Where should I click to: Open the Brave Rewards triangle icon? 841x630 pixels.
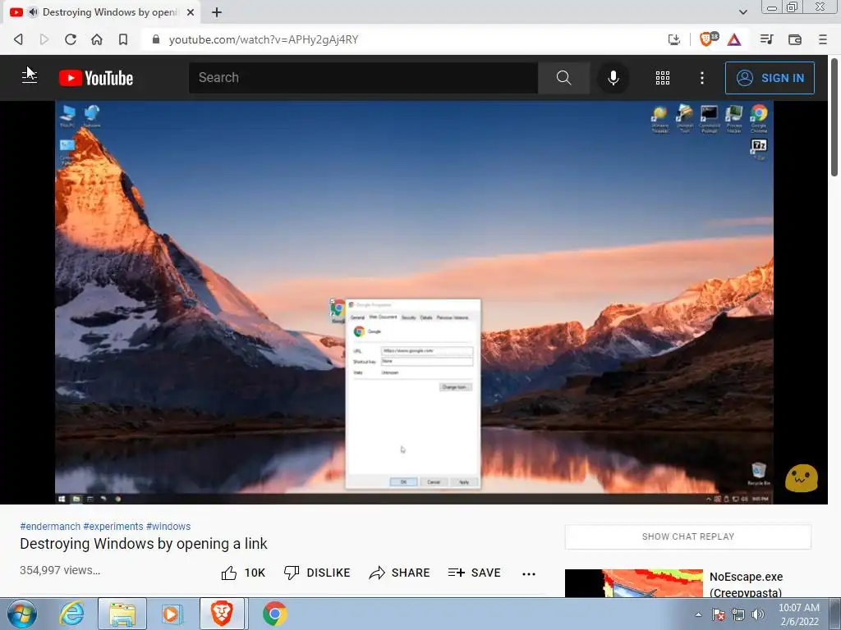coord(734,39)
